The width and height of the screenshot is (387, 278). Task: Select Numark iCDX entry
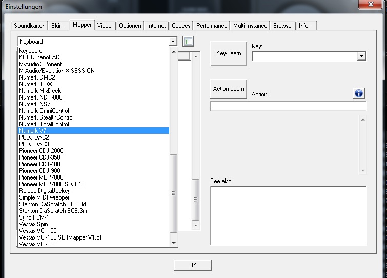click(x=94, y=84)
